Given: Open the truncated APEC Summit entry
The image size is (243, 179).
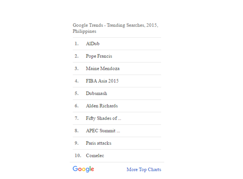Looking at the screenshot, I should (103, 131).
